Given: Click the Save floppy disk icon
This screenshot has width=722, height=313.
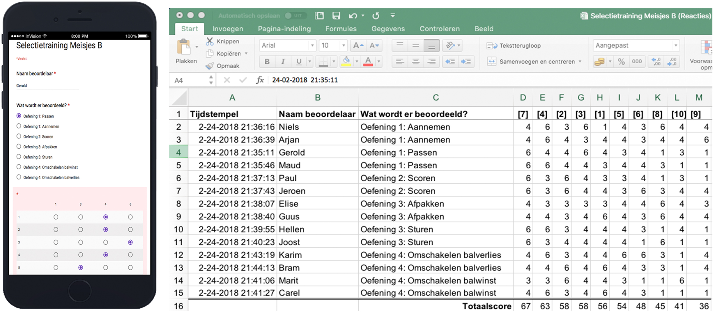Looking at the screenshot, I should tap(336, 16).
